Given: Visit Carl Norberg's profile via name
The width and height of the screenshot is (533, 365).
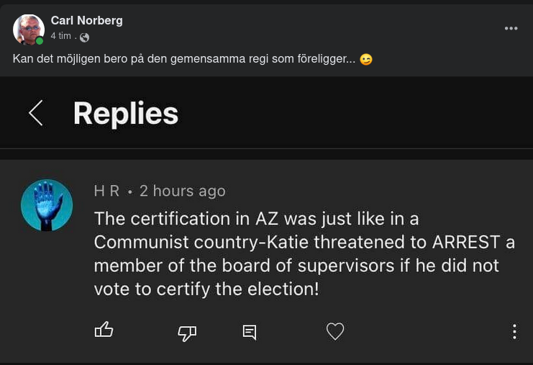Looking at the screenshot, I should coord(86,20).
